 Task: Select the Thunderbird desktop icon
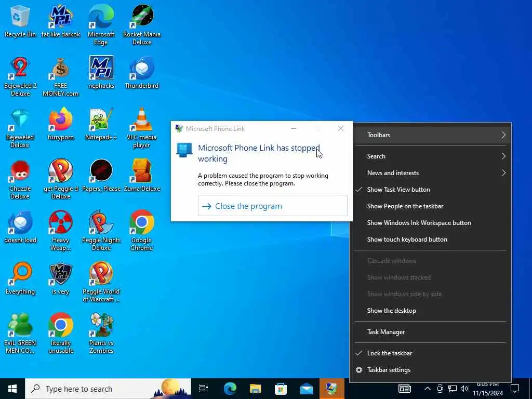(x=142, y=72)
